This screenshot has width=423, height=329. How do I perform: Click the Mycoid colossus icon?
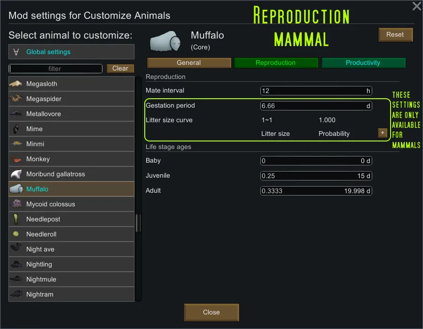16,204
